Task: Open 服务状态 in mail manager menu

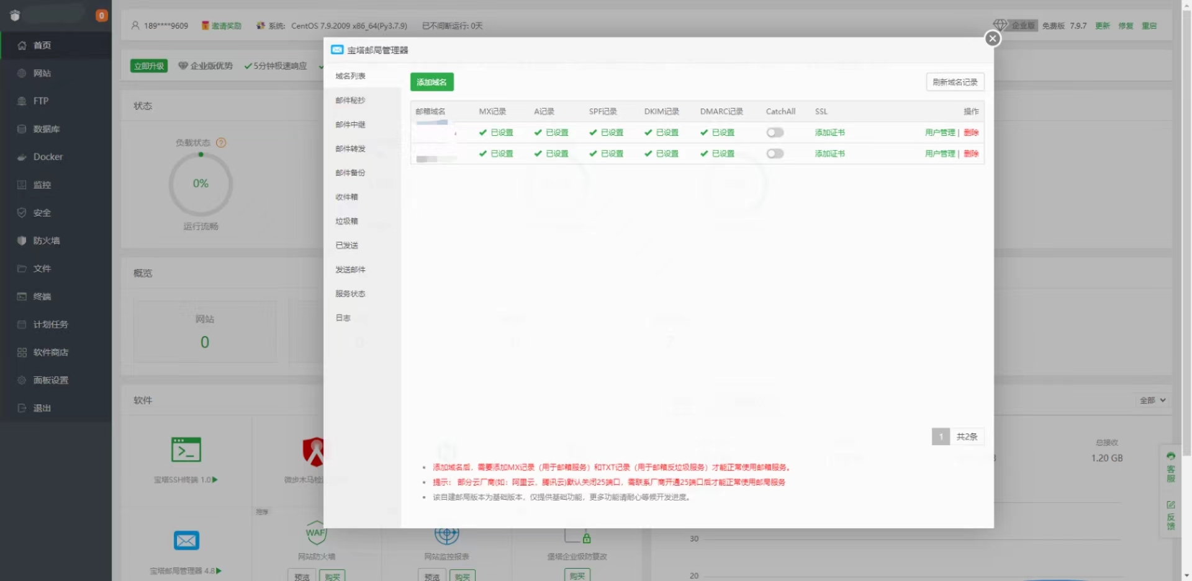Action: (351, 294)
